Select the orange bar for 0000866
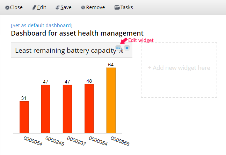The width and height of the screenshot is (226, 155). click(x=111, y=100)
